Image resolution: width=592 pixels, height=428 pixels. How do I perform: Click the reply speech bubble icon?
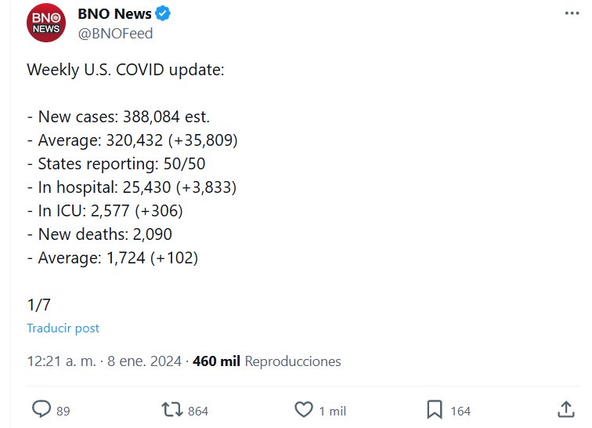coord(41,409)
